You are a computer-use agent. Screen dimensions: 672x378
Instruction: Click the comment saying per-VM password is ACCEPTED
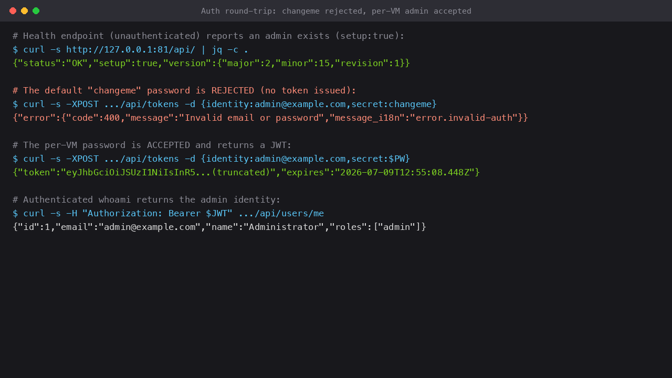coord(152,145)
